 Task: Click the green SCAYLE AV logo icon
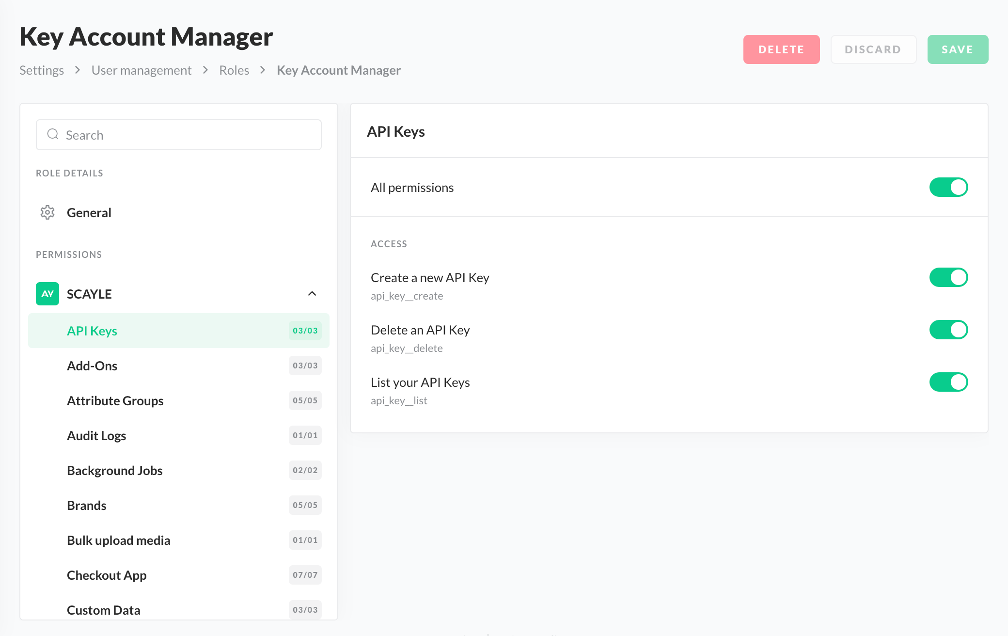(x=47, y=294)
